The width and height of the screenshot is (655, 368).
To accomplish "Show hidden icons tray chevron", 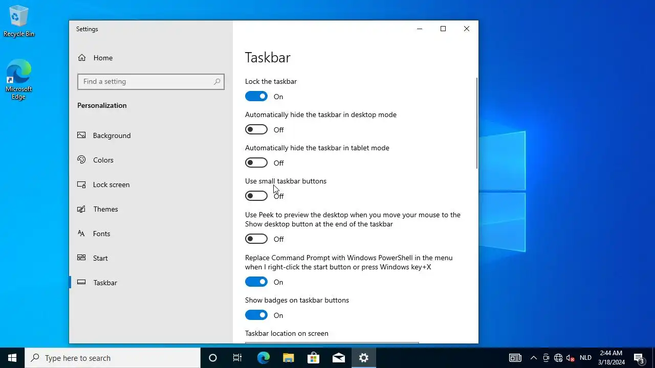I will click(x=533, y=358).
